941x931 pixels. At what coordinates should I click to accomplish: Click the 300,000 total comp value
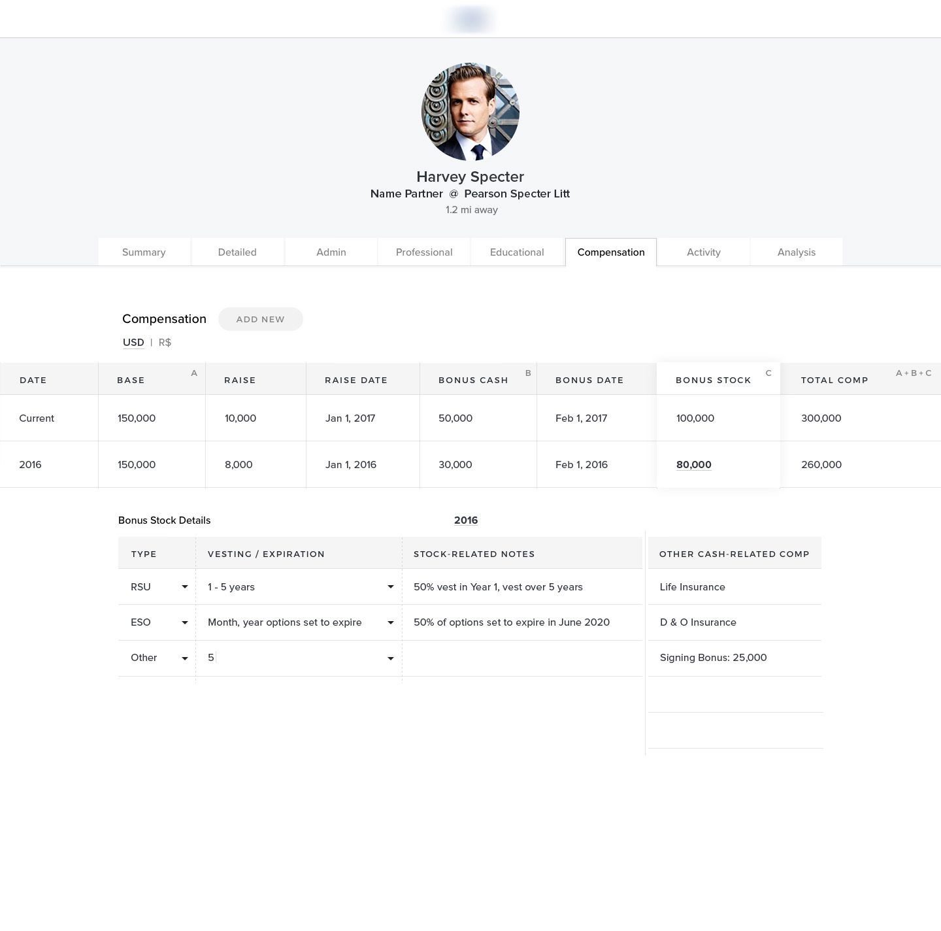(821, 418)
